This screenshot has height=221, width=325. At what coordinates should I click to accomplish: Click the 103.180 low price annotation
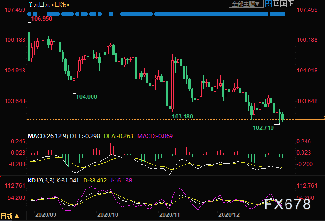pyautogui.click(x=183, y=116)
